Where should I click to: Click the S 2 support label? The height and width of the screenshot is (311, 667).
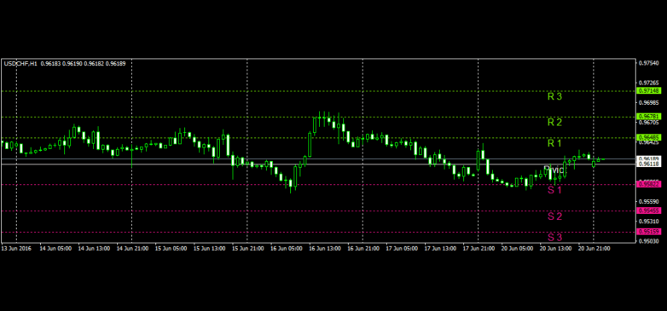[x=554, y=216]
